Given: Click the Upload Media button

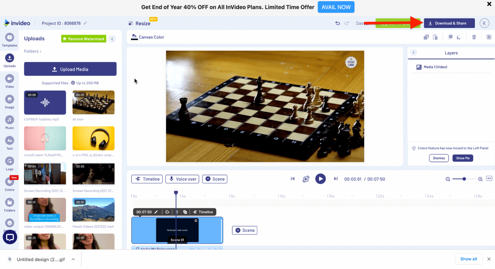Looking at the screenshot, I should coord(70,69).
